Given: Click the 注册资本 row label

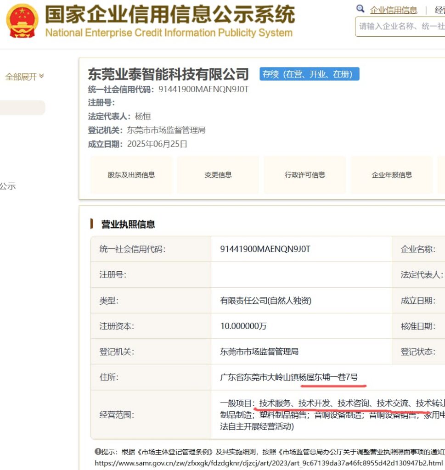Looking at the screenshot, I should click(x=117, y=326).
